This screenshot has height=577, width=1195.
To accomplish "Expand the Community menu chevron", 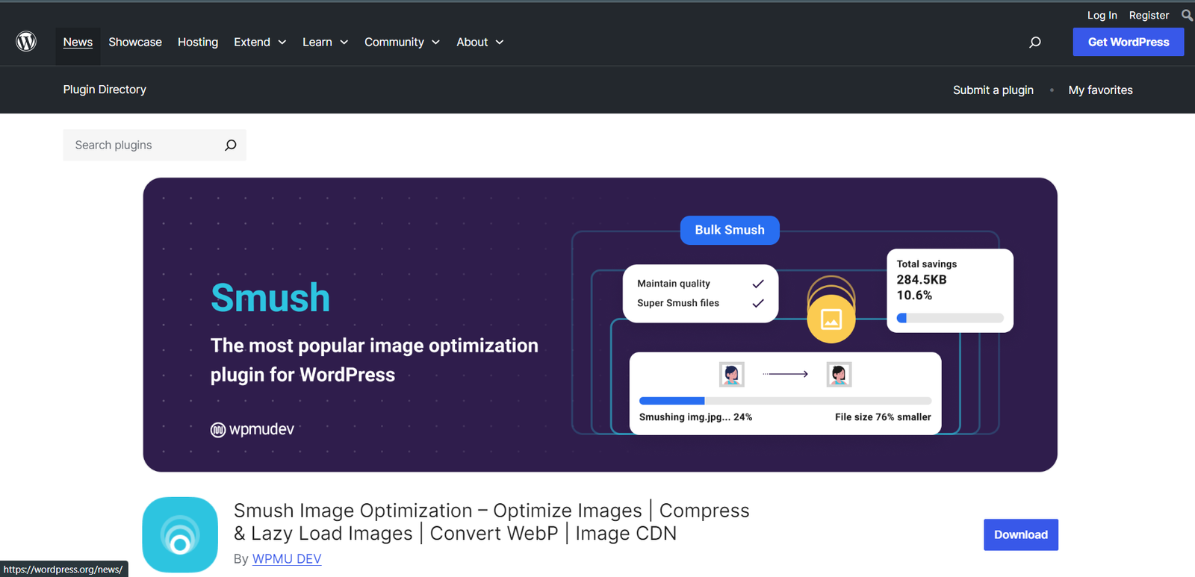I will [x=436, y=43].
